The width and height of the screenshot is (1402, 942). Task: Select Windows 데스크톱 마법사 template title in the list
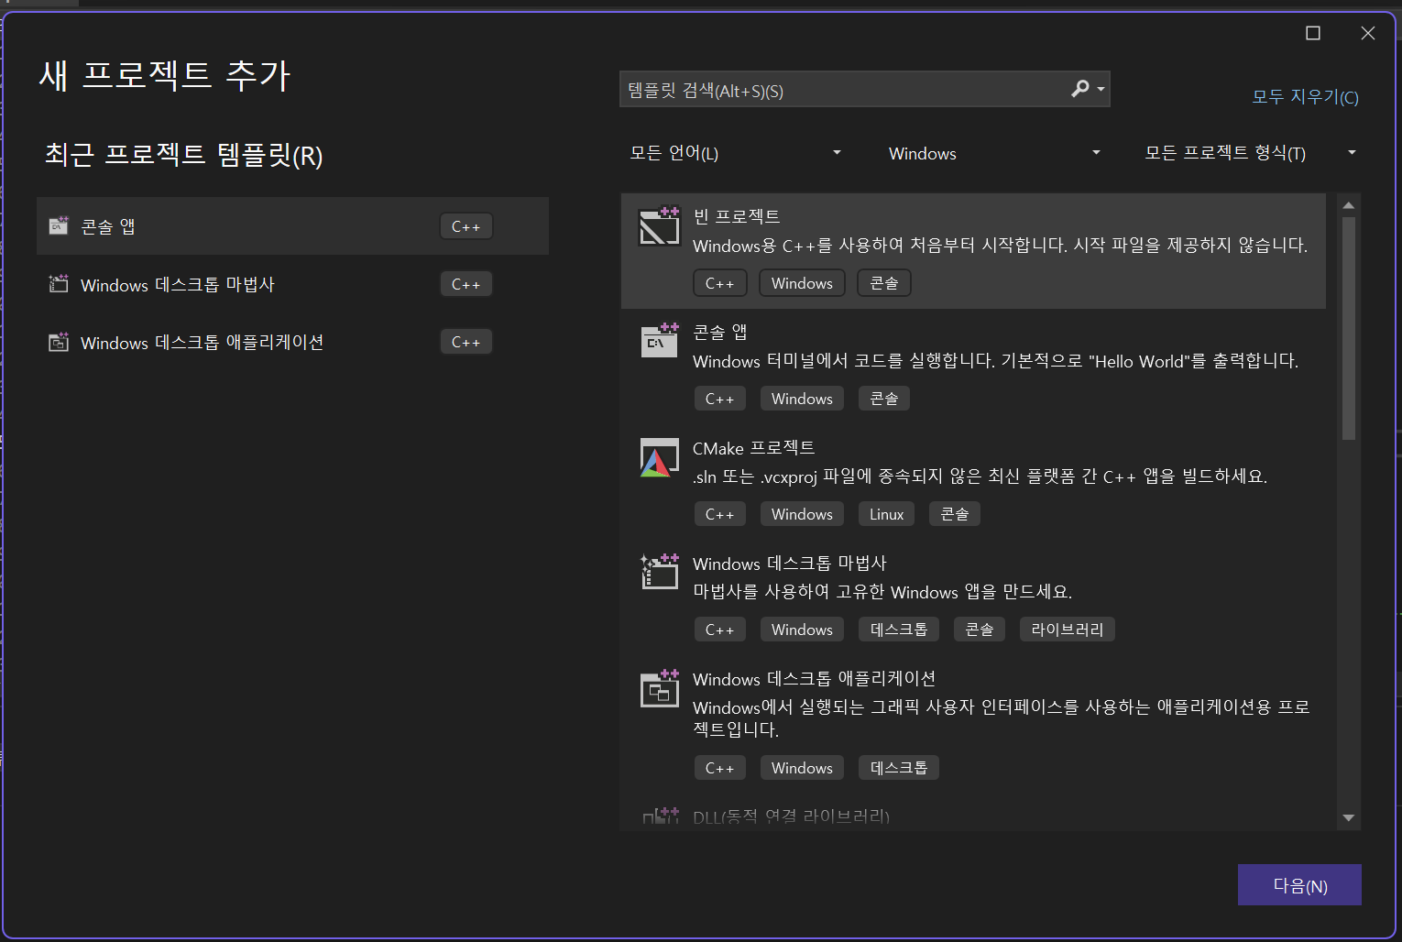[x=790, y=564]
